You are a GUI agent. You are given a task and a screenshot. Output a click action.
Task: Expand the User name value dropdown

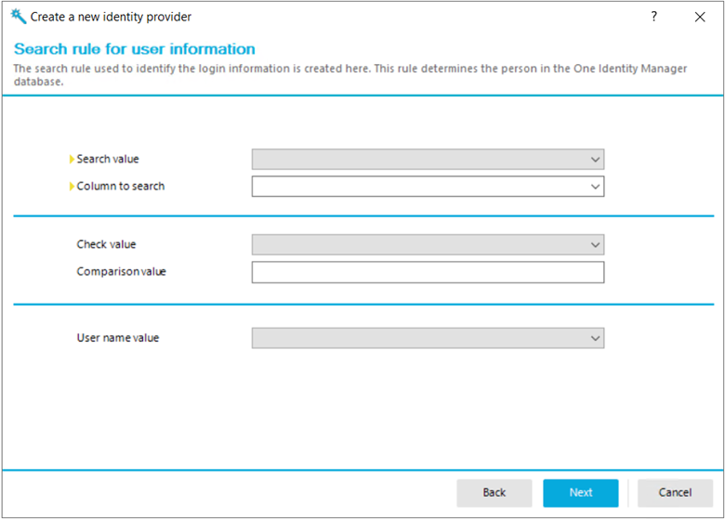click(428, 338)
